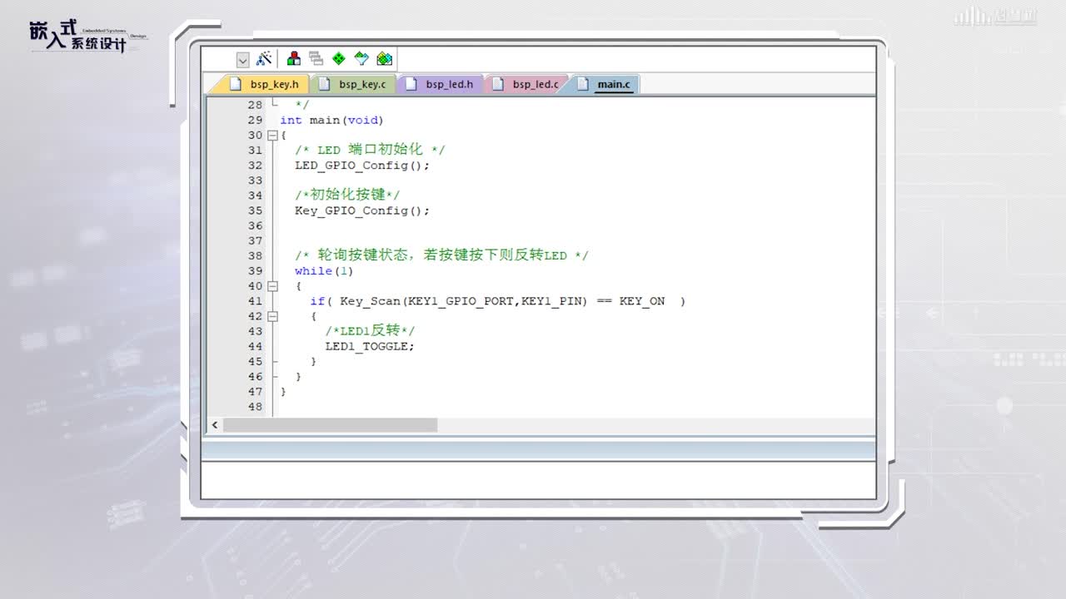The width and height of the screenshot is (1066, 599).
Task: Switch to the bsp_key.c tab
Action: [353, 84]
